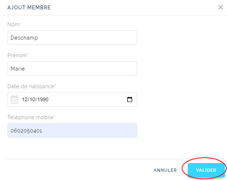This screenshot has width=227, height=180.
Task: Click the Date de naissance label
Action: coord(31,86)
